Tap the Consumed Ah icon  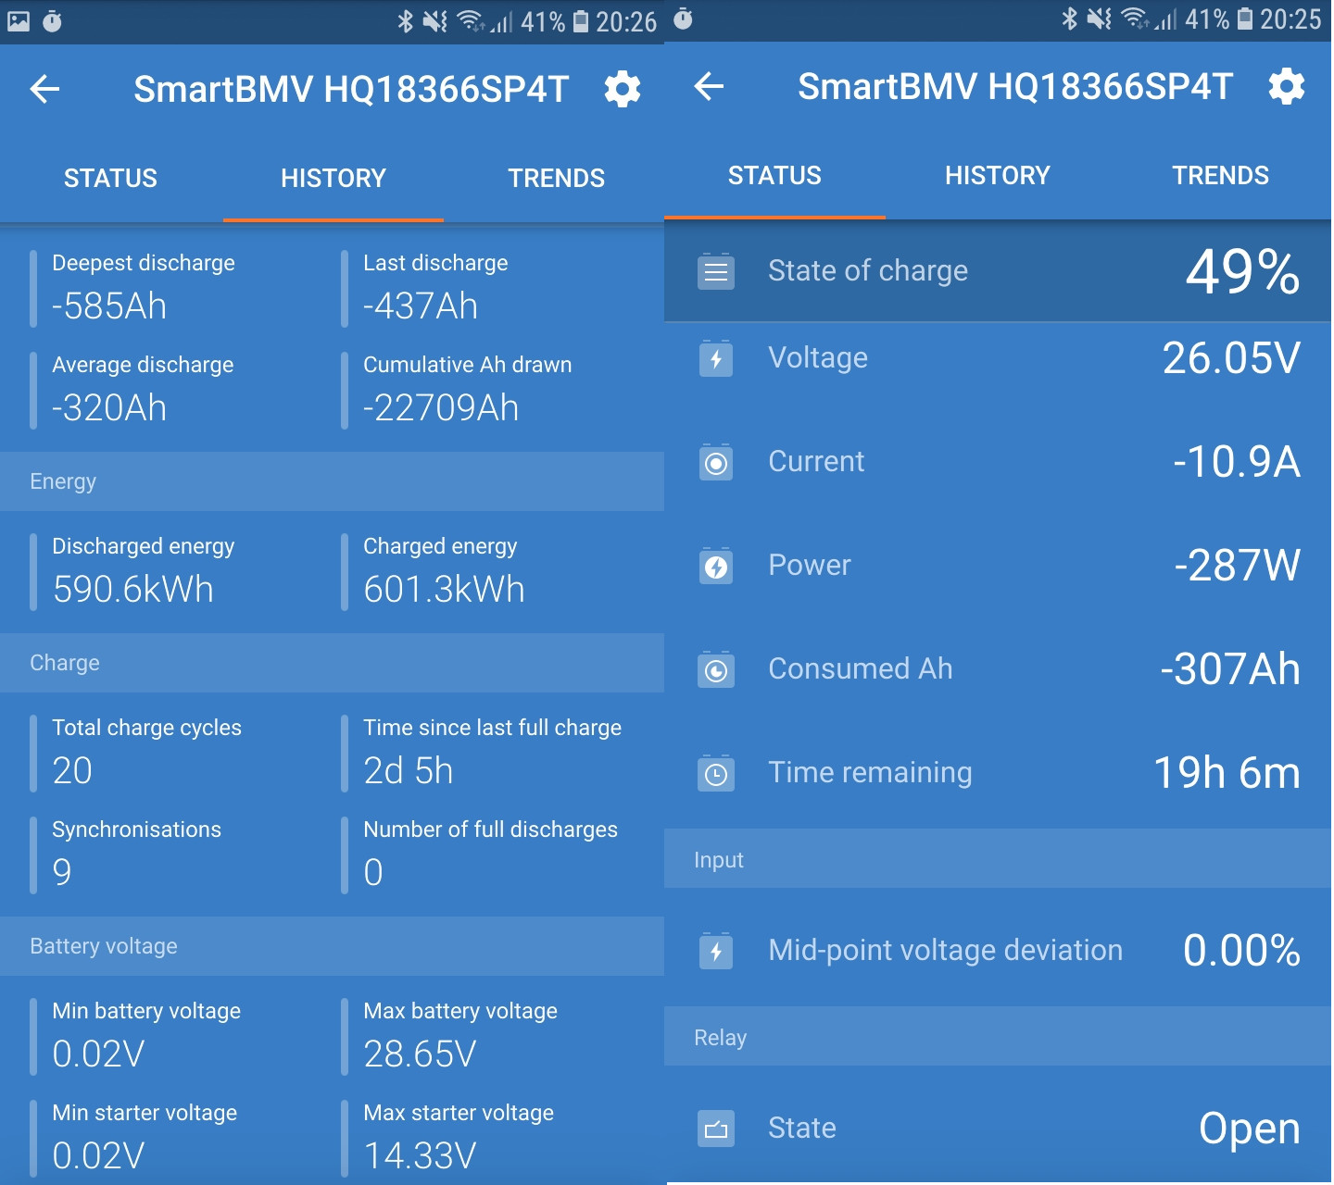pos(716,669)
